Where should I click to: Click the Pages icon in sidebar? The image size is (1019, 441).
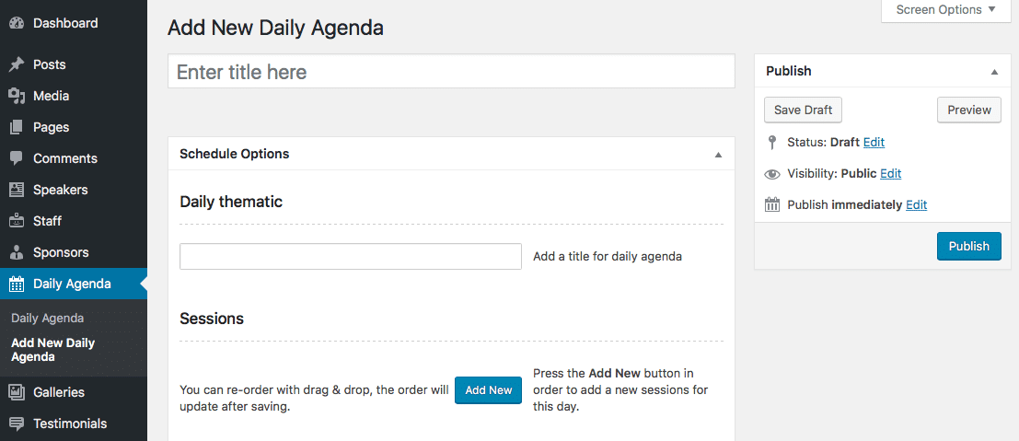tap(17, 127)
